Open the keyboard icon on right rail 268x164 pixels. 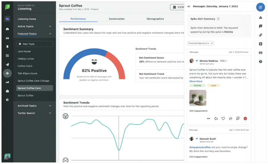pyautogui.click(x=261, y=53)
